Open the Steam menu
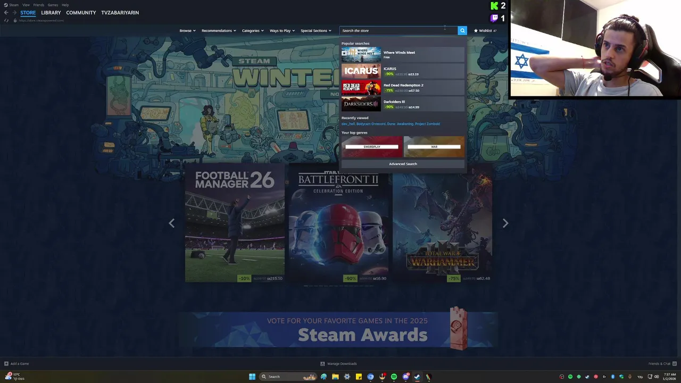Screen dimensions: 681x383 tap(14, 5)
